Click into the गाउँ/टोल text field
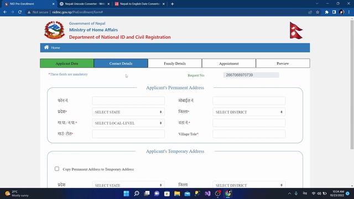The width and height of the screenshot is (354, 199). click(128, 134)
